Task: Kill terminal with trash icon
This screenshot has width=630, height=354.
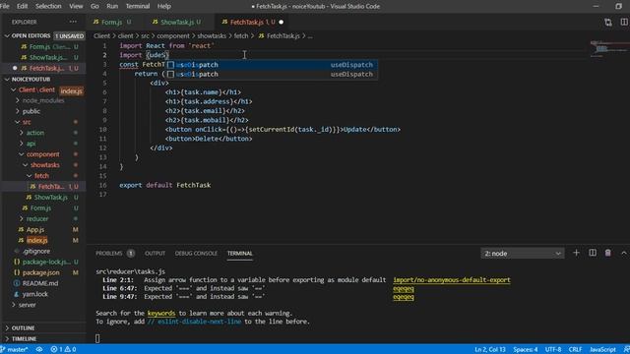Action: 608,253
